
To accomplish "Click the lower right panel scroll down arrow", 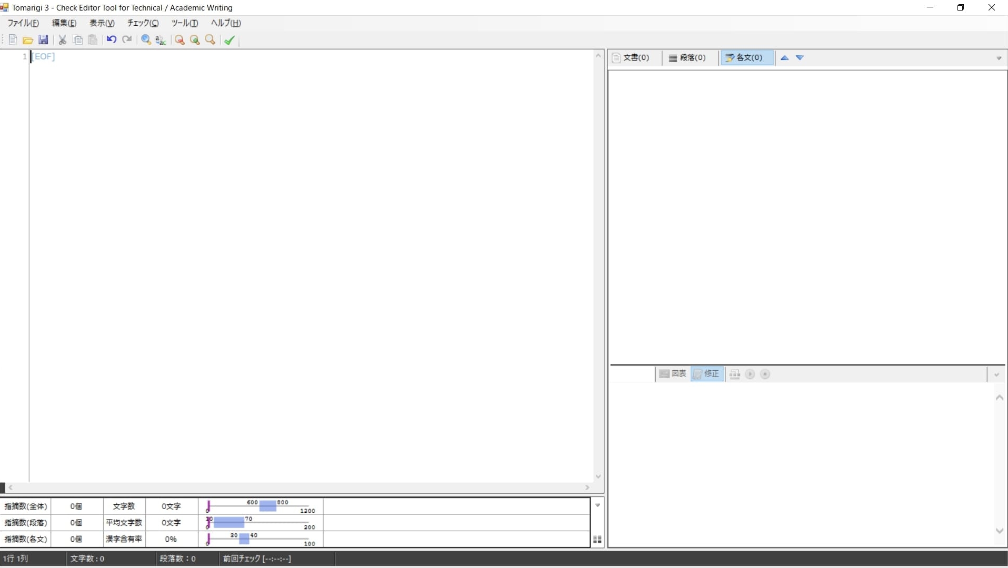I will [1000, 531].
